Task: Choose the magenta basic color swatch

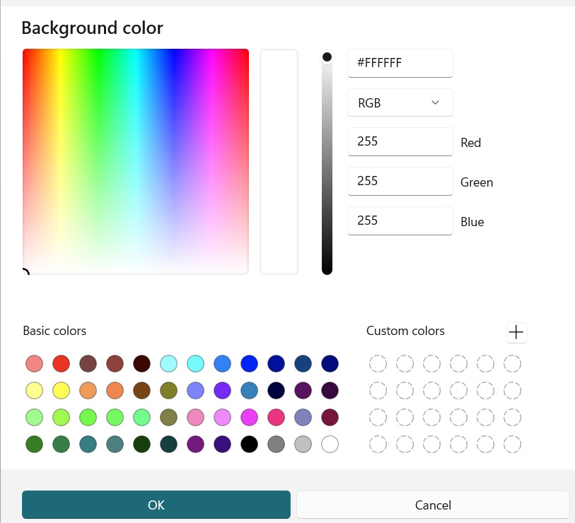Action: pyautogui.click(x=249, y=418)
